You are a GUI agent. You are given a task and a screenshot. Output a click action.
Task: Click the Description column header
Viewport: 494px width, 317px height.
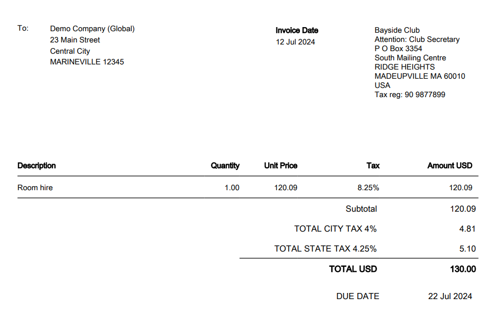tap(36, 166)
